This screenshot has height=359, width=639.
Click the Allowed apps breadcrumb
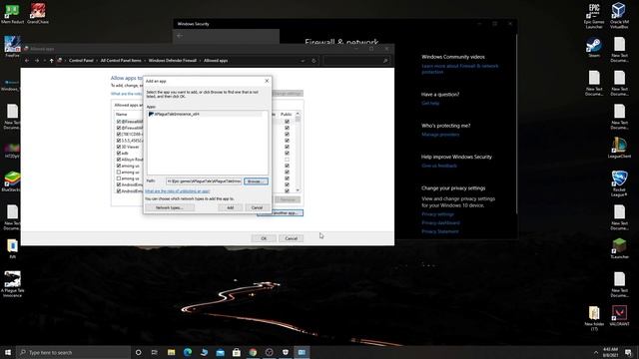(216, 60)
